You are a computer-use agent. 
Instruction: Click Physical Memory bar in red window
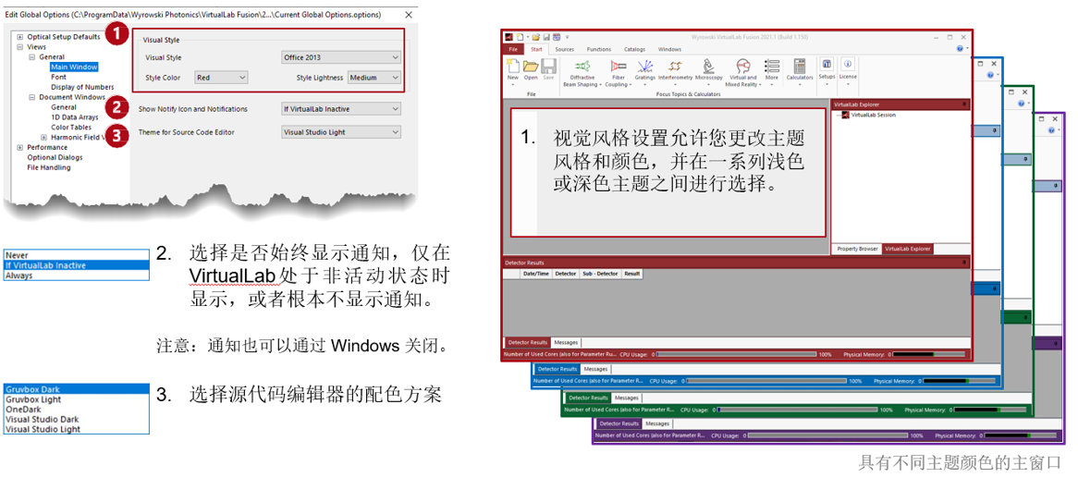[x=929, y=355]
